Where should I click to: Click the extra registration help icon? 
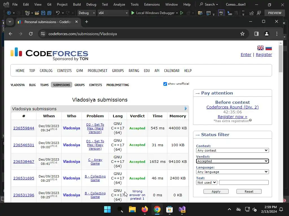click(250, 120)
